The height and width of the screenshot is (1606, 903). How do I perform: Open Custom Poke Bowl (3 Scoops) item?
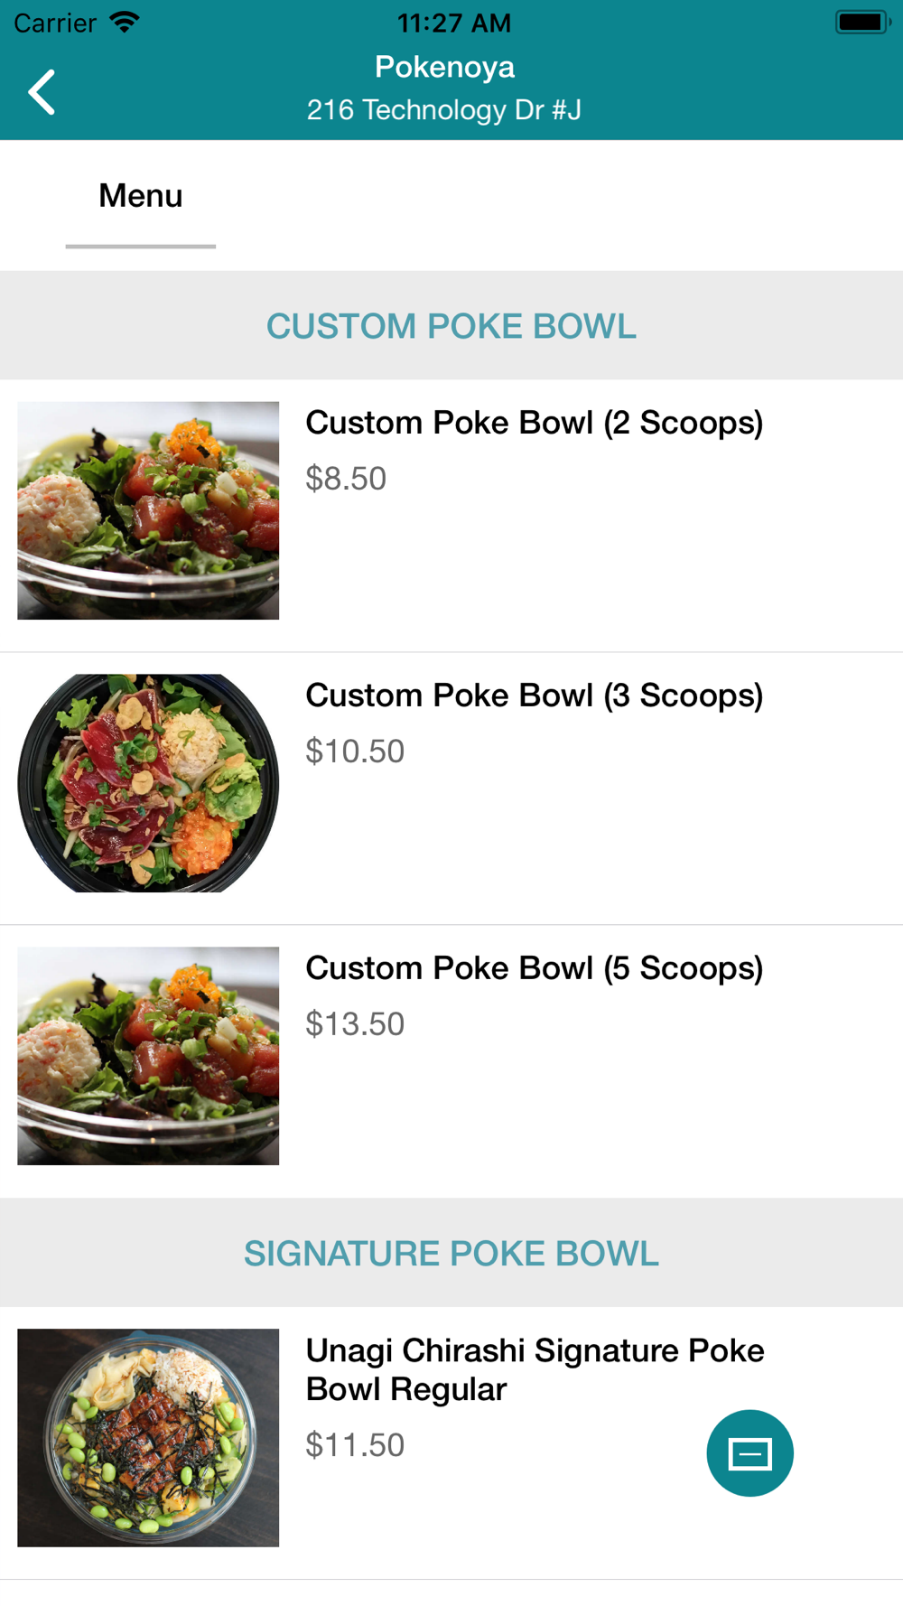coord(534,696)
